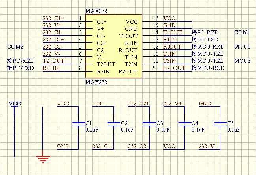Click the 'C1+' net label above capacitor C2
The height and width of the screenshot is (175, 256).
(x=97, y=103)
